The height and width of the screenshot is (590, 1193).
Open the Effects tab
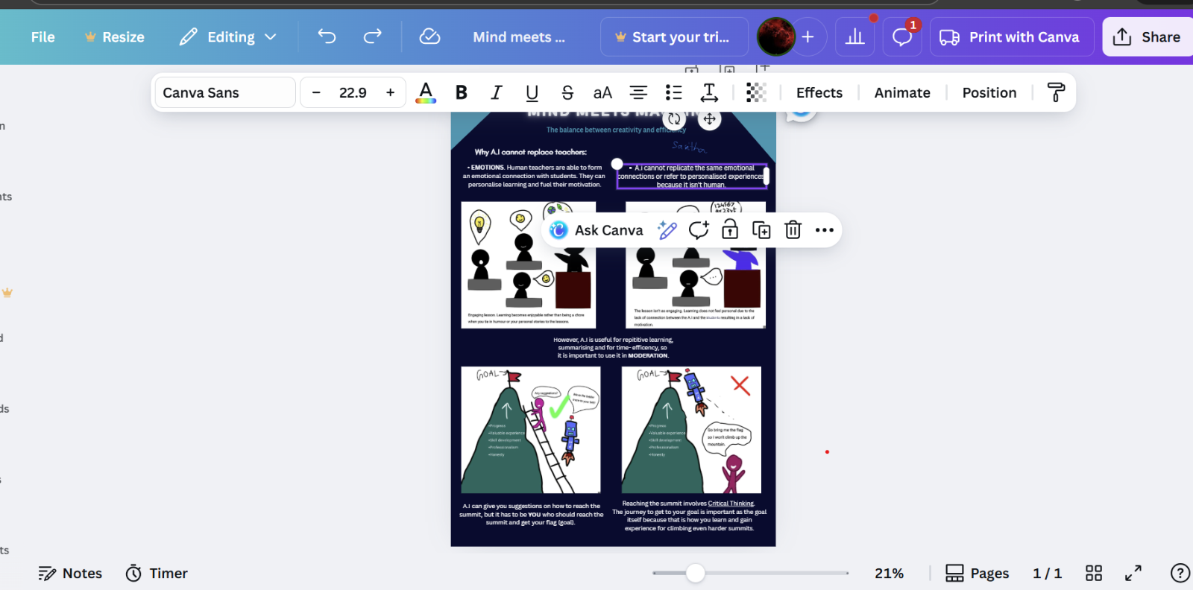point(819,92)
